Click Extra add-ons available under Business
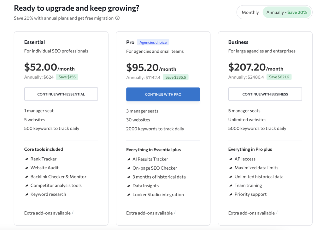Image resolution: width=323 pixels, height=230 pixels. [251, 213]
